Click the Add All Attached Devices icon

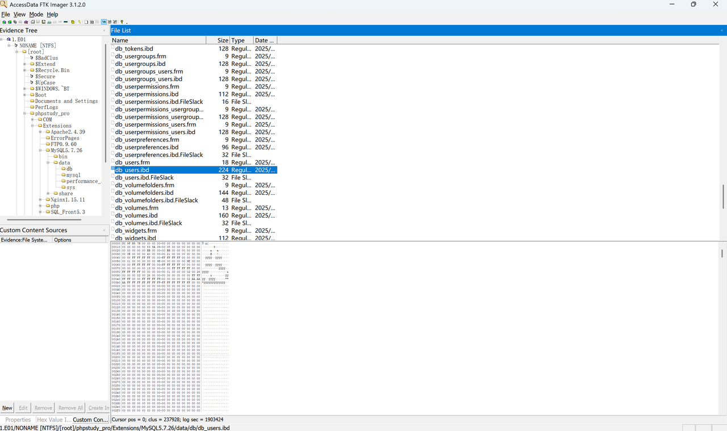pos(9,22)
